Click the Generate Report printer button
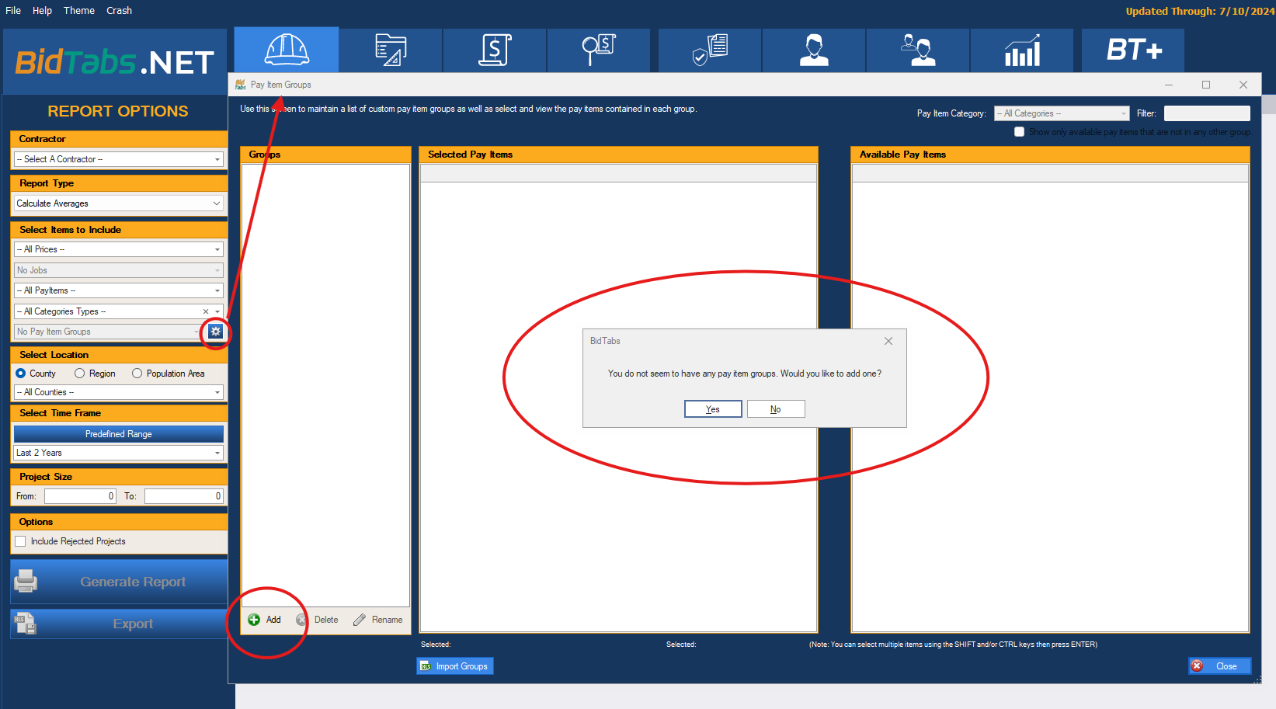This screenshot has height=709, width=1276. (x=119, y=582)
